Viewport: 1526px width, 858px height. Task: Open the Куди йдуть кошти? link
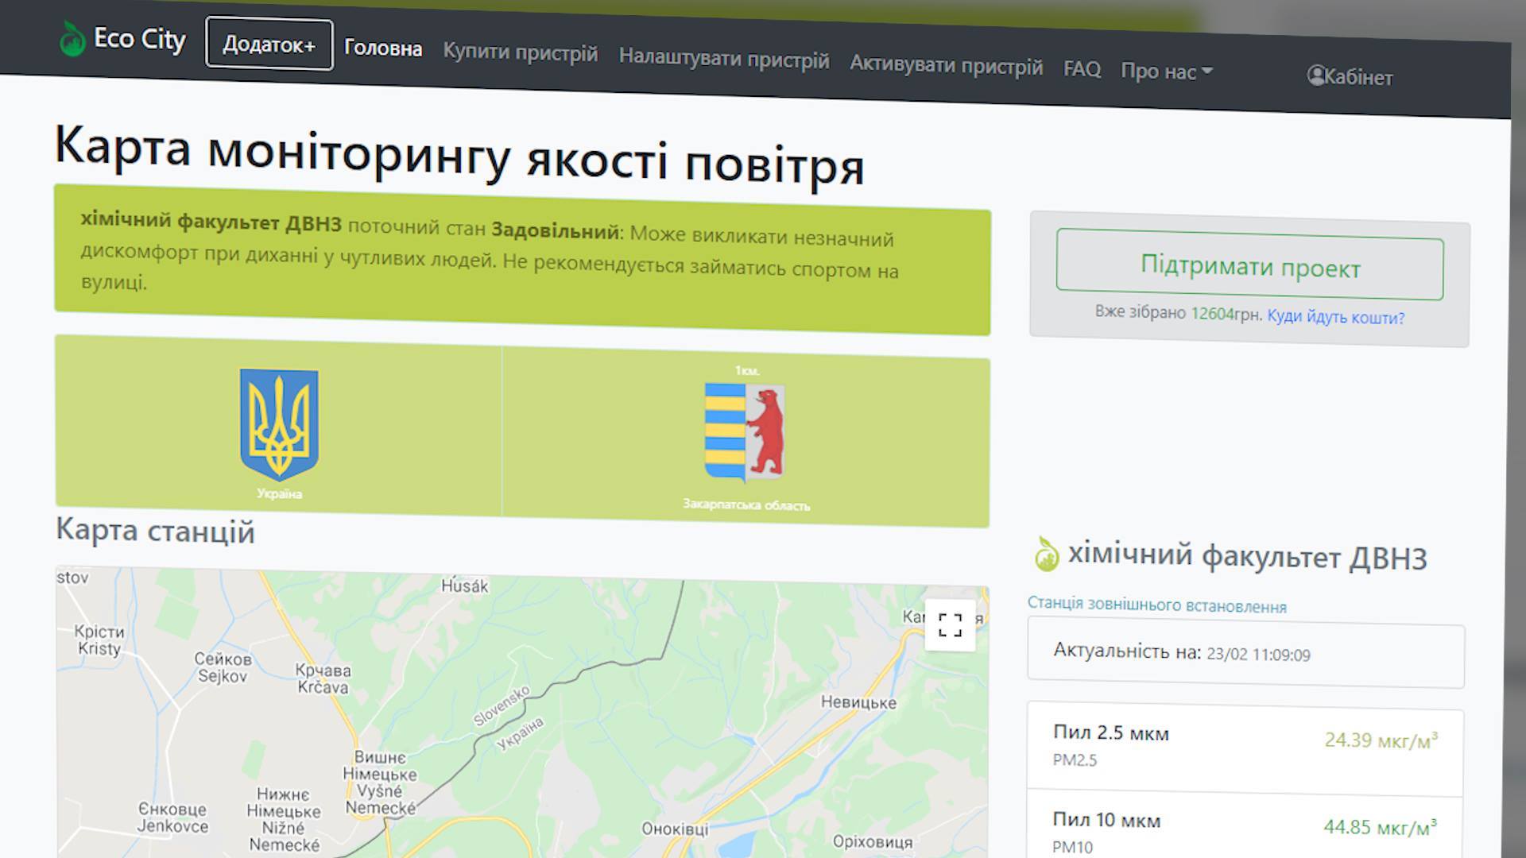pos(1336,317)
